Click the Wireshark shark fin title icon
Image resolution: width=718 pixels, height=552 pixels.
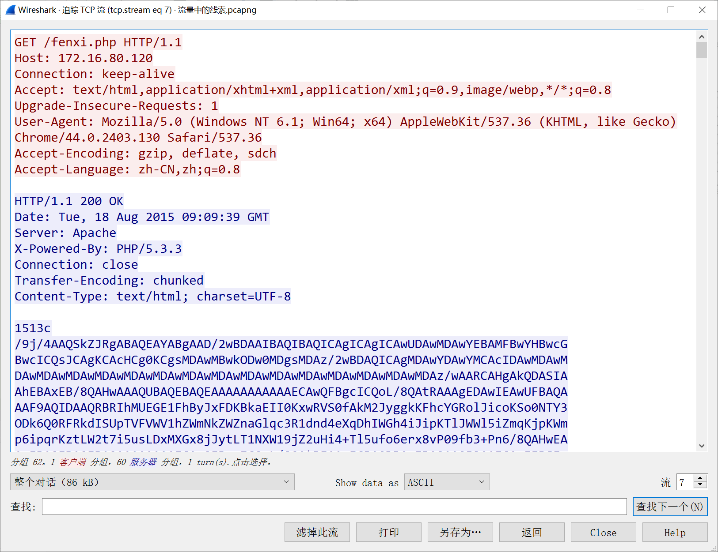click(x=10, y=10)
